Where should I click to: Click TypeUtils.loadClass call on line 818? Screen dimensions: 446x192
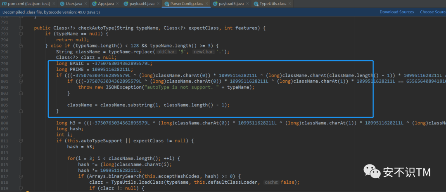(x=135, y=182)
